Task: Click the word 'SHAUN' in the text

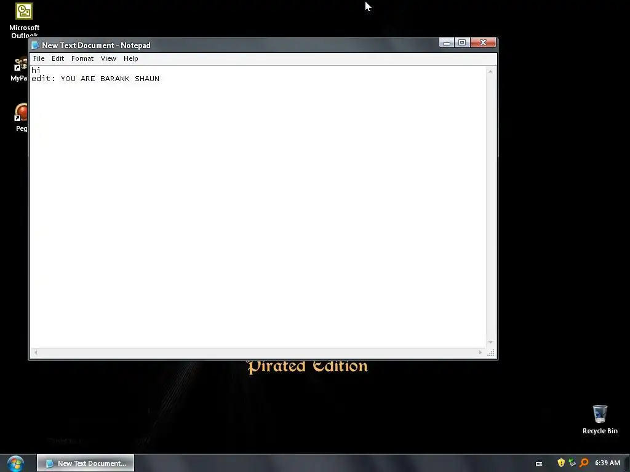Action: pos(147,79)
